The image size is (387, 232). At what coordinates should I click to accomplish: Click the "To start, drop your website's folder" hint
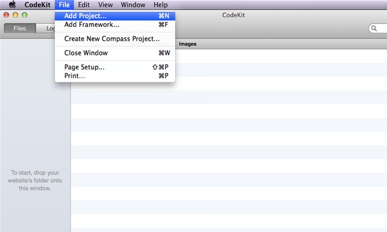pos(35,181)
